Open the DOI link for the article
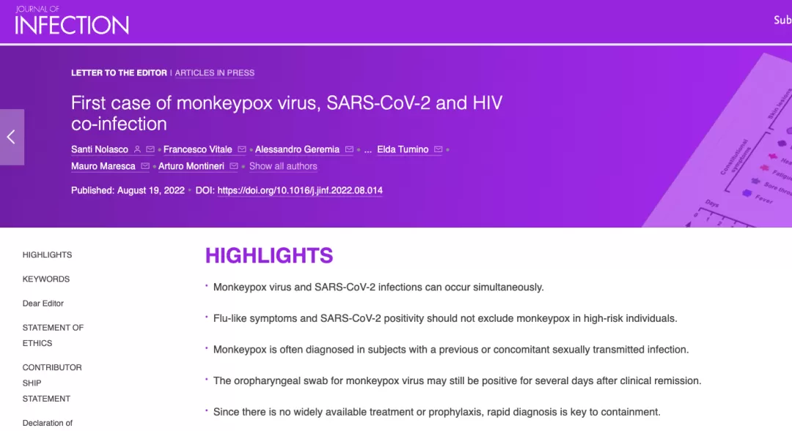The image size is (792, 431). (x=300, y=190)
